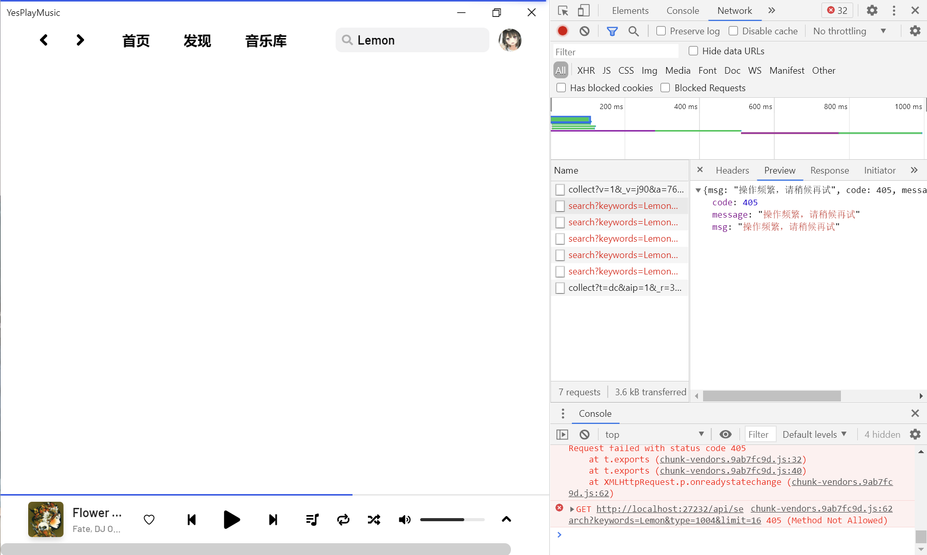Open the Headers tab of the request
Screen dimensions: 927x555
click(x=732, y=170)
